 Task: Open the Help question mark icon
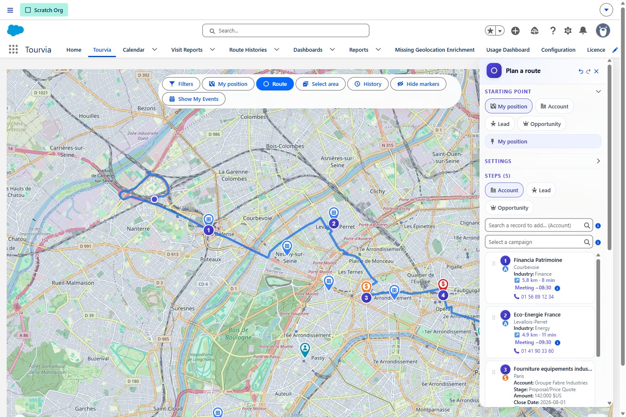(x=553, y=30)
